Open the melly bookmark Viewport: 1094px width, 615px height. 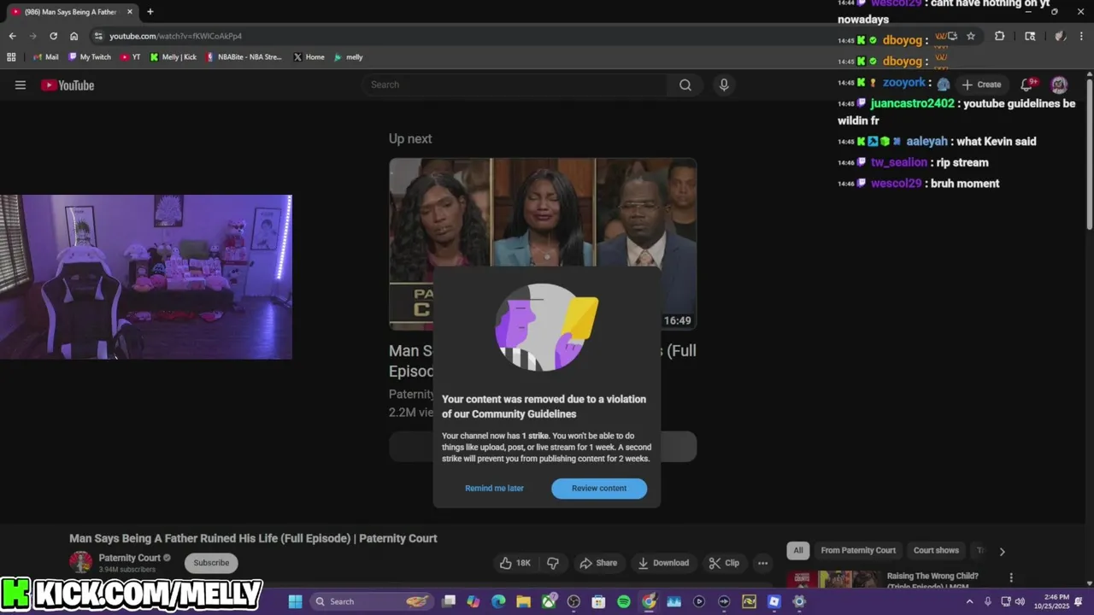click(349, 57)
